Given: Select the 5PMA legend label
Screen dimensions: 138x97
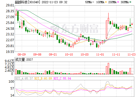Looking at the screenshot, I should [x=88, y=2].
